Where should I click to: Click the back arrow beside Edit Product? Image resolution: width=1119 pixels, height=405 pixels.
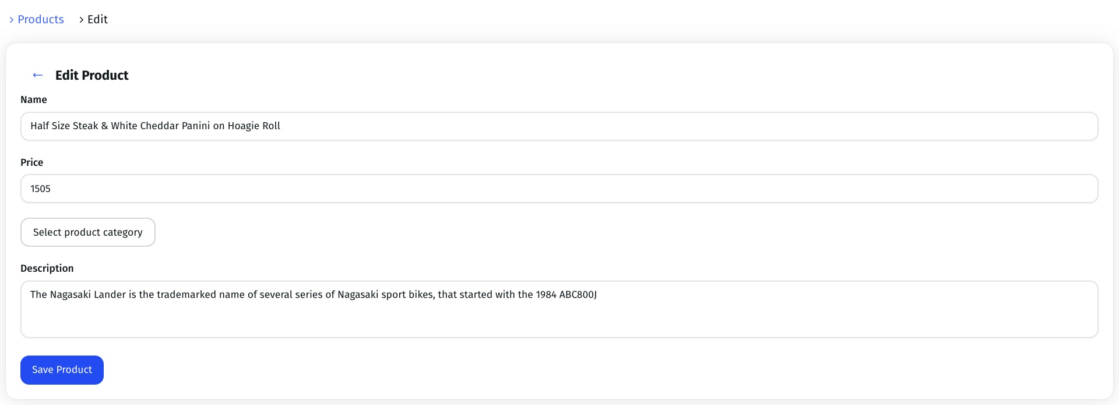pos(38,75)
